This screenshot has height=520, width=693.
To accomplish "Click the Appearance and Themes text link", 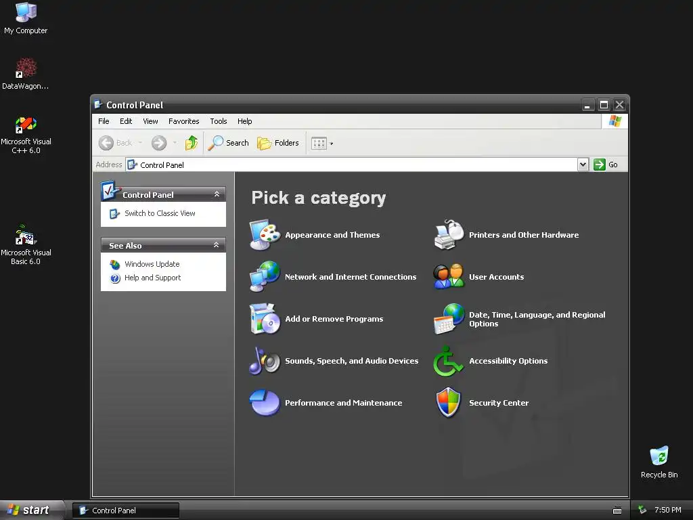I will (x=332, y=235).
